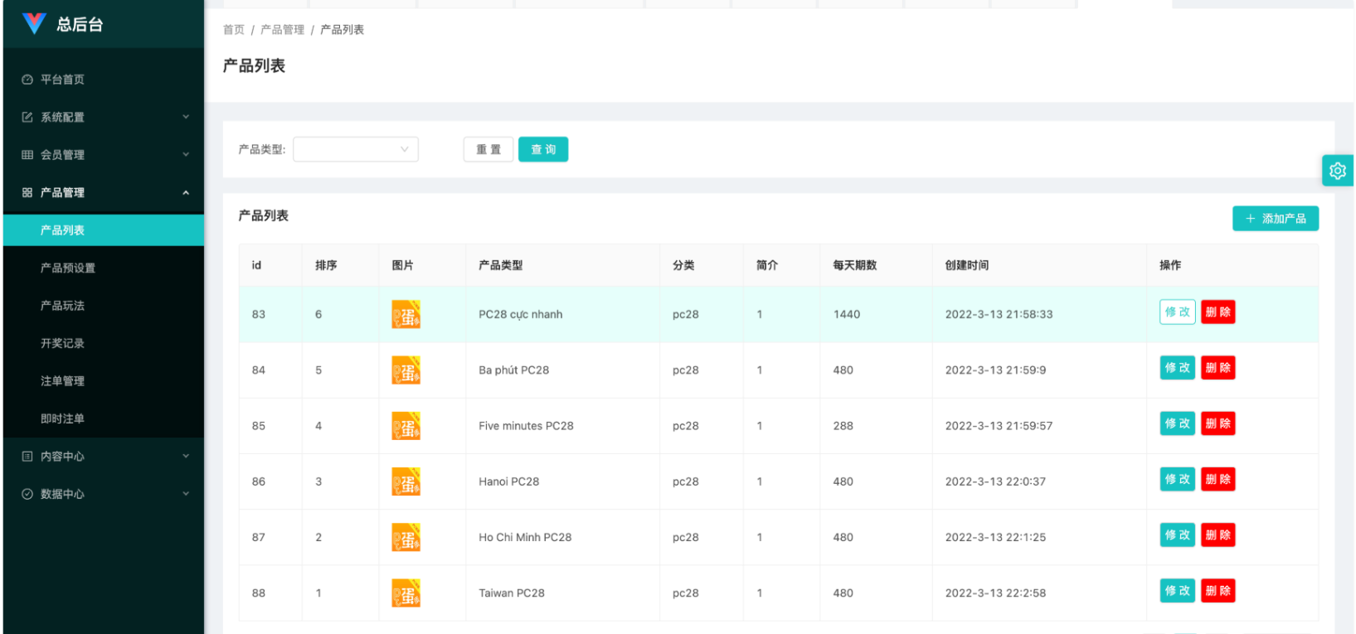
Task: Click the product name 'Hanoi PC28'
Action: pyautogui.click(x=509, y=482)
